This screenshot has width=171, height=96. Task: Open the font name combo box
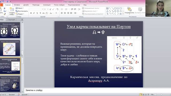coord(36,9)
